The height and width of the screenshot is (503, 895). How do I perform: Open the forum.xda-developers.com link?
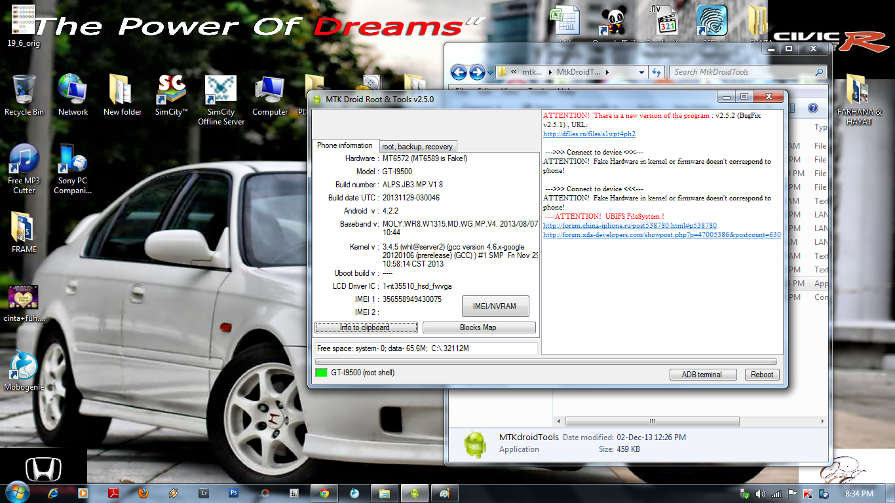[662, 235]
